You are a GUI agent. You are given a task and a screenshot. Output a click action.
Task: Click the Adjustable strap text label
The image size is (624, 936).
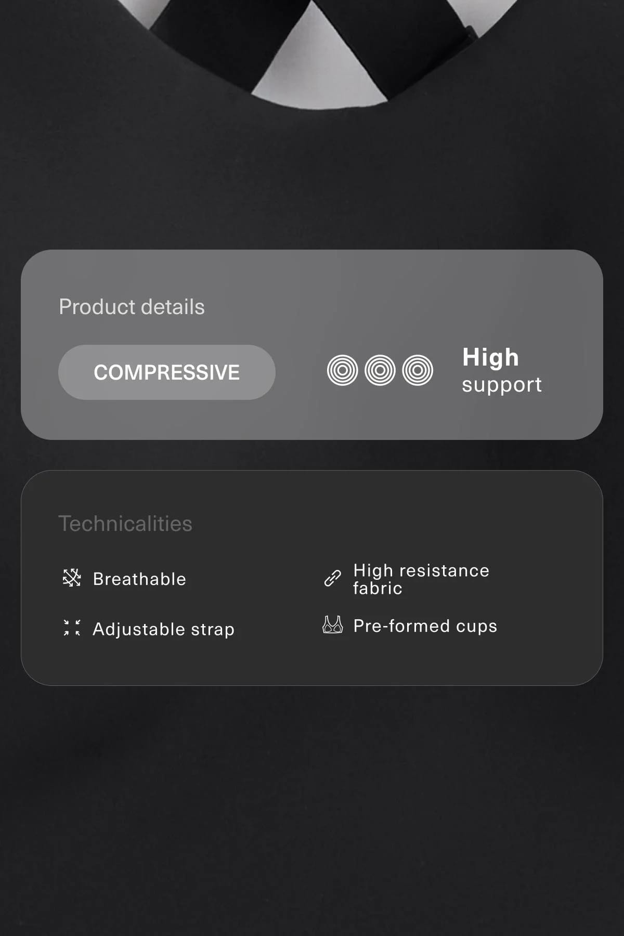164,629
